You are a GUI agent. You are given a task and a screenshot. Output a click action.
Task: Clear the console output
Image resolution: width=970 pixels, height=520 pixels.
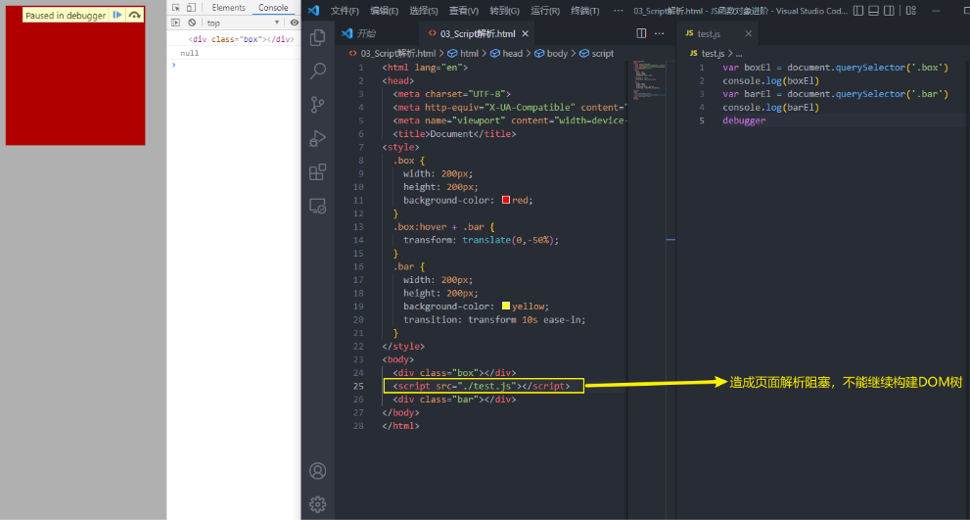[192, 23]
